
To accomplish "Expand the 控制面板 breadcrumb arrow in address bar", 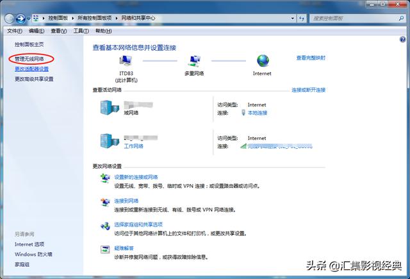I will point(74,19).
